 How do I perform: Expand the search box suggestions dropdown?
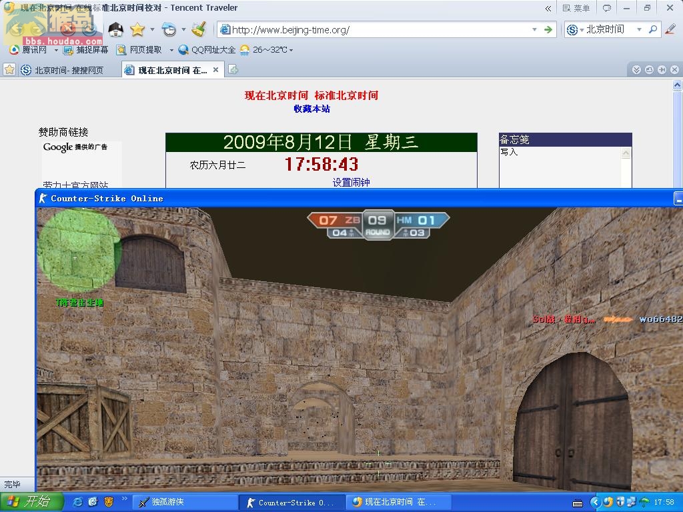[640, 29]
